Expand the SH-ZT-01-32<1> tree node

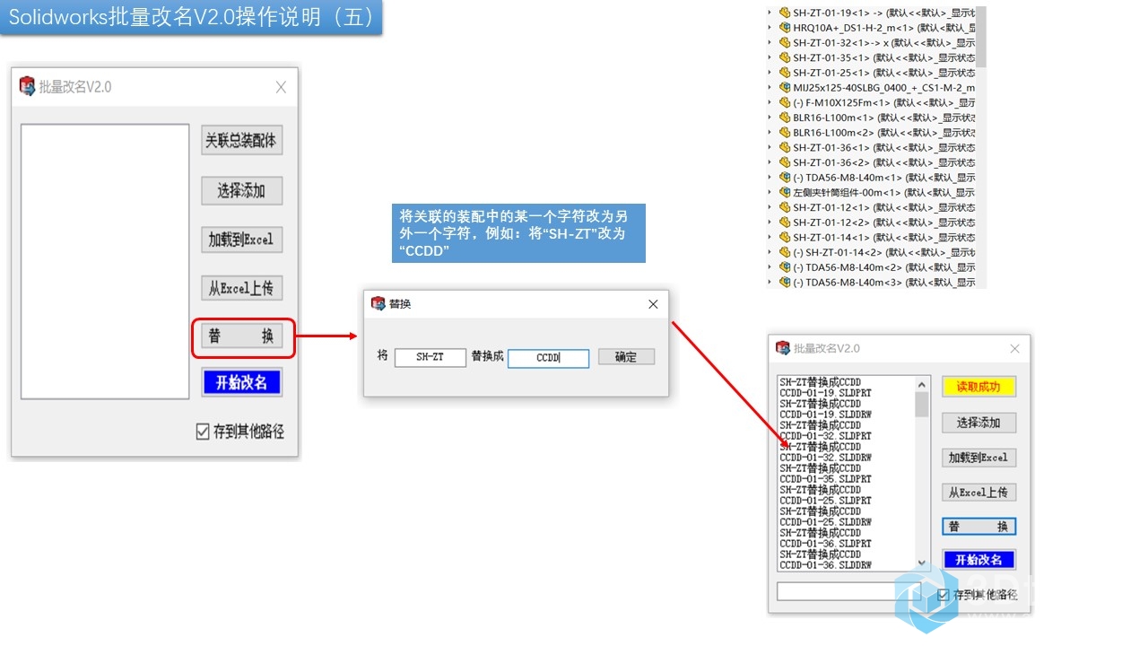point(770,43)
